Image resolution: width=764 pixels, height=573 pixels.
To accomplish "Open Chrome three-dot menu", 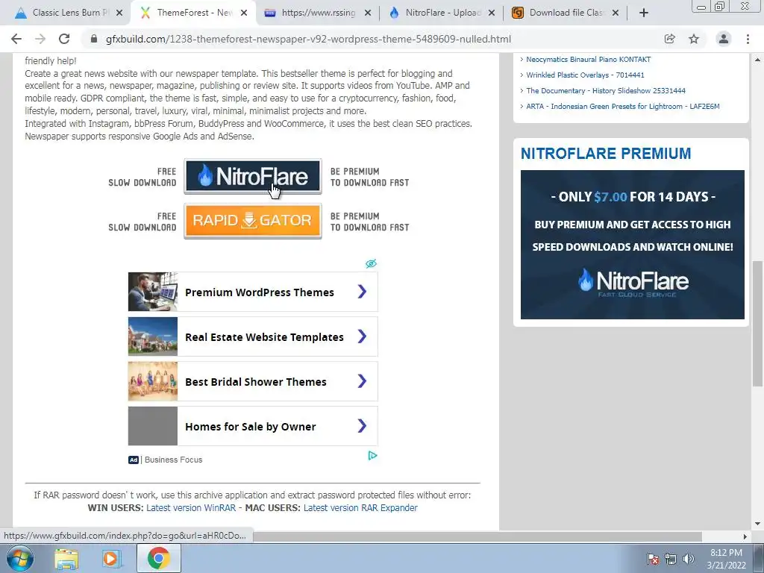I will tap(748, 39).
